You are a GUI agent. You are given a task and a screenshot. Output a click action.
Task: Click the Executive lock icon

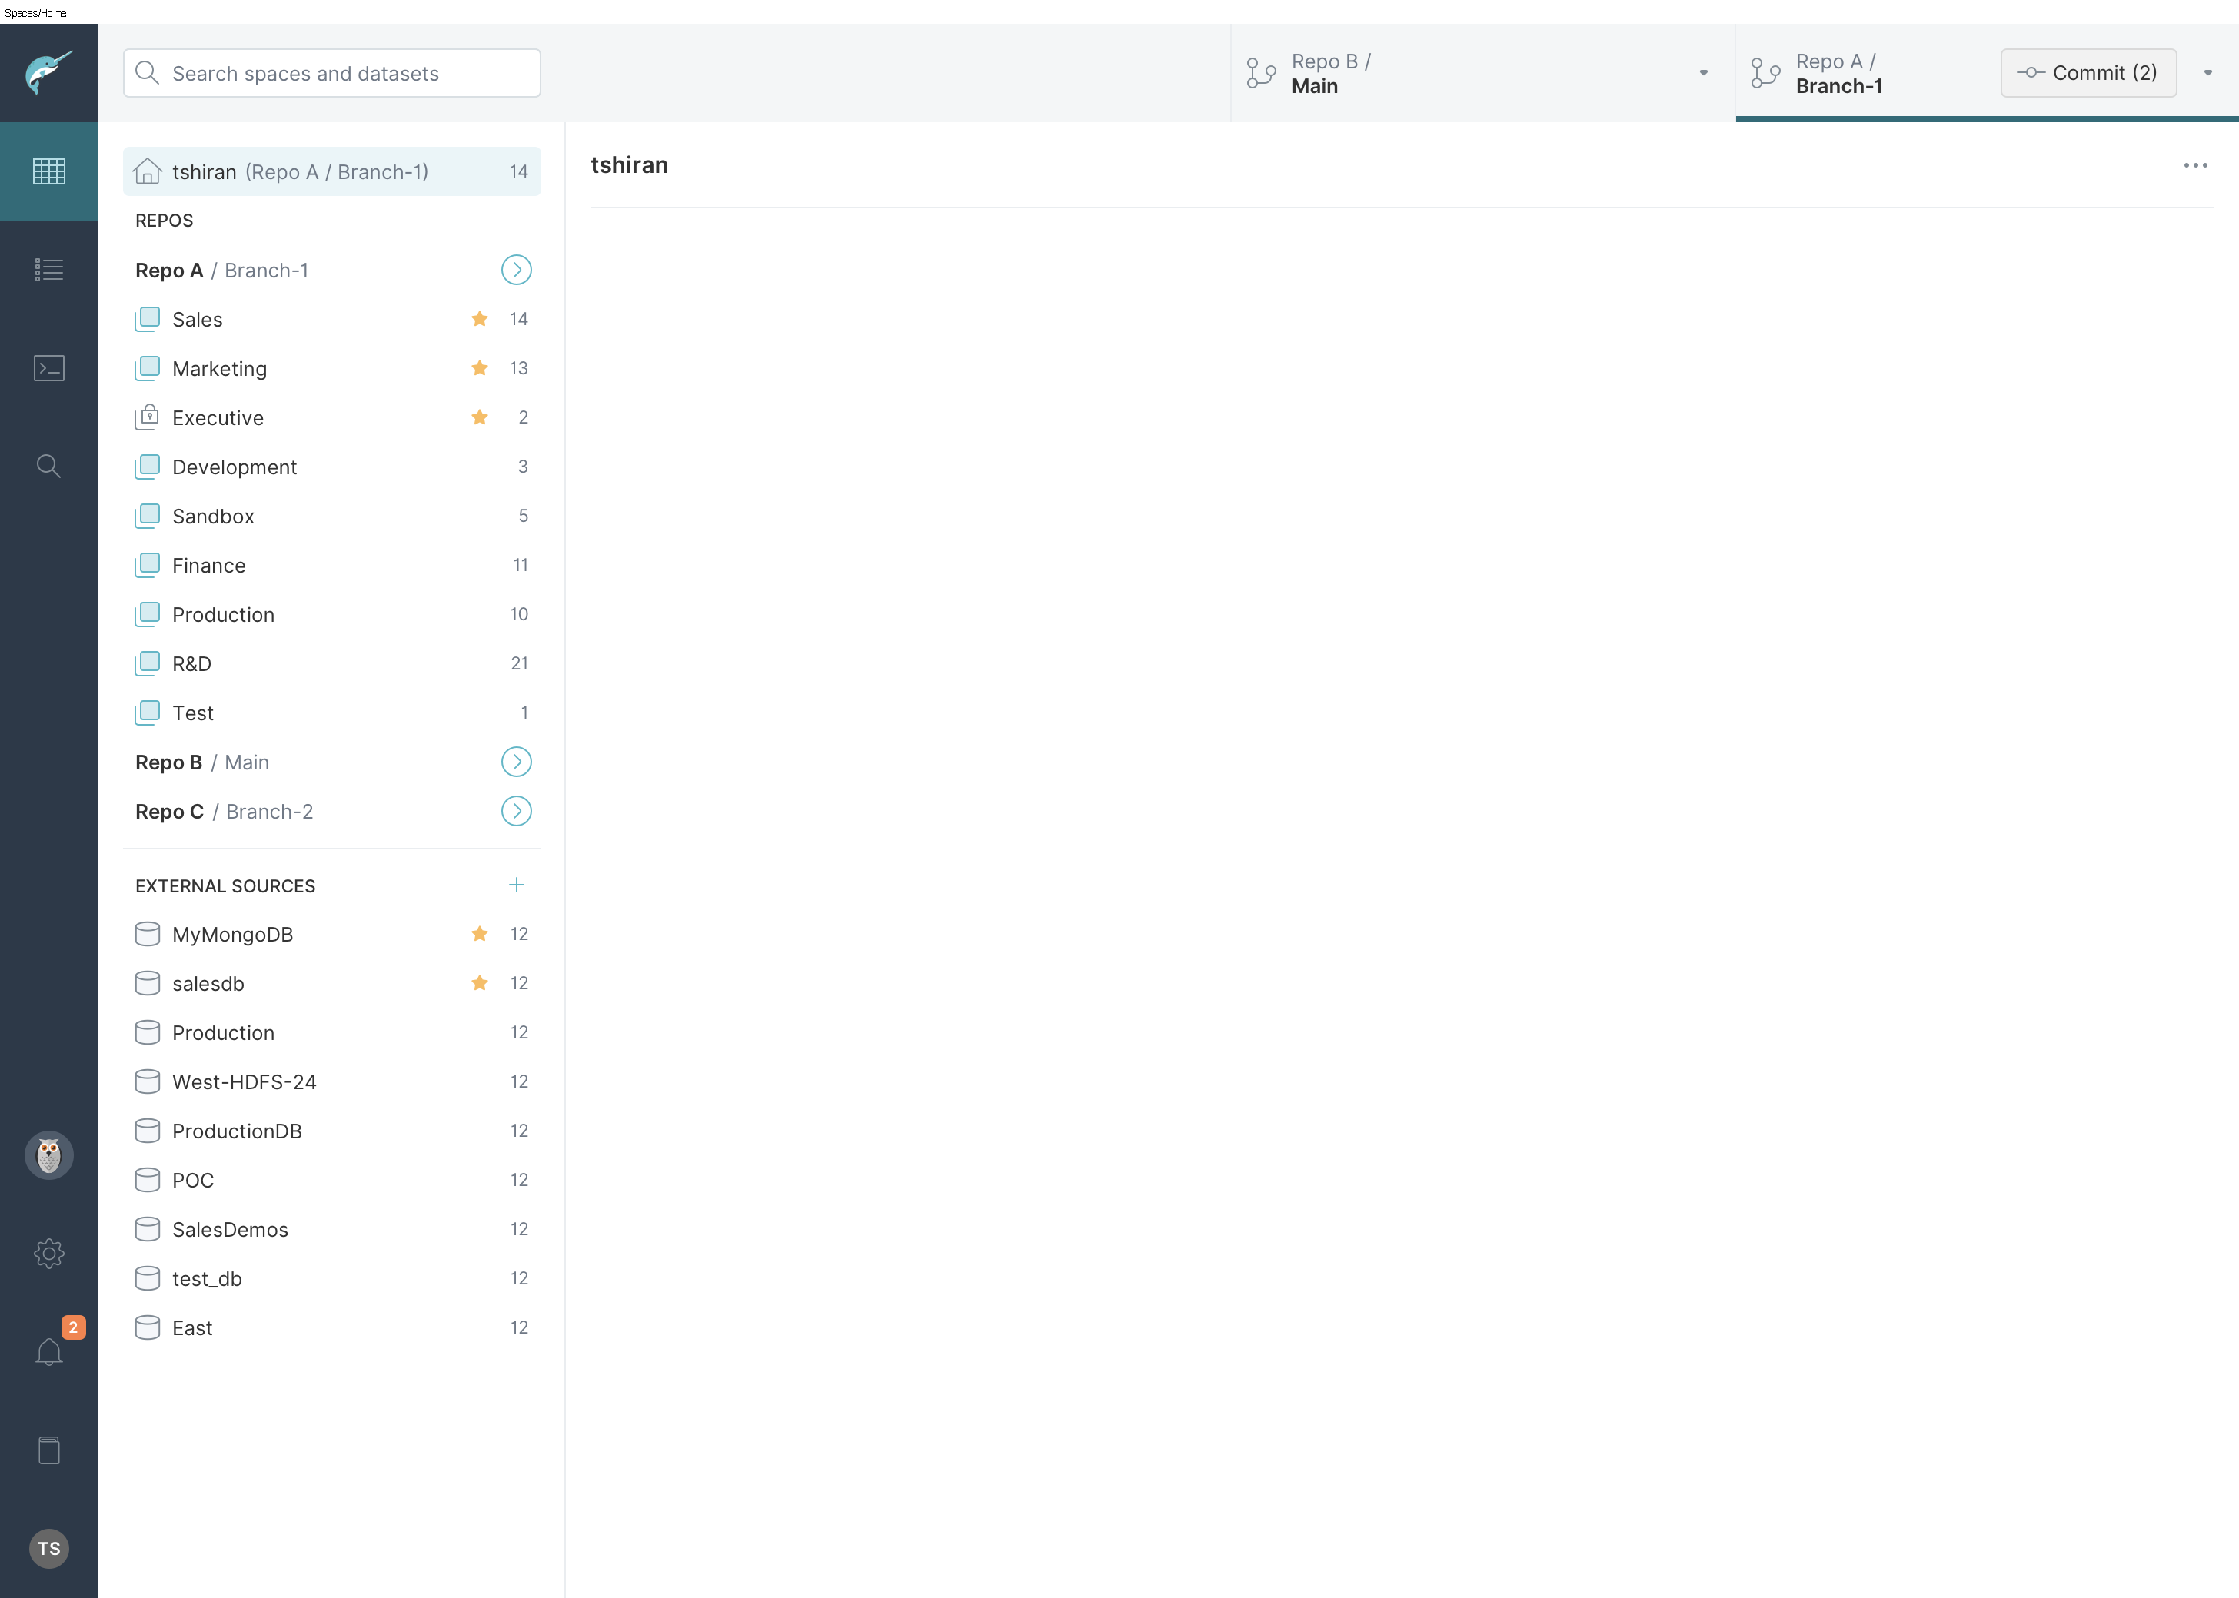[x=148, y=417]
